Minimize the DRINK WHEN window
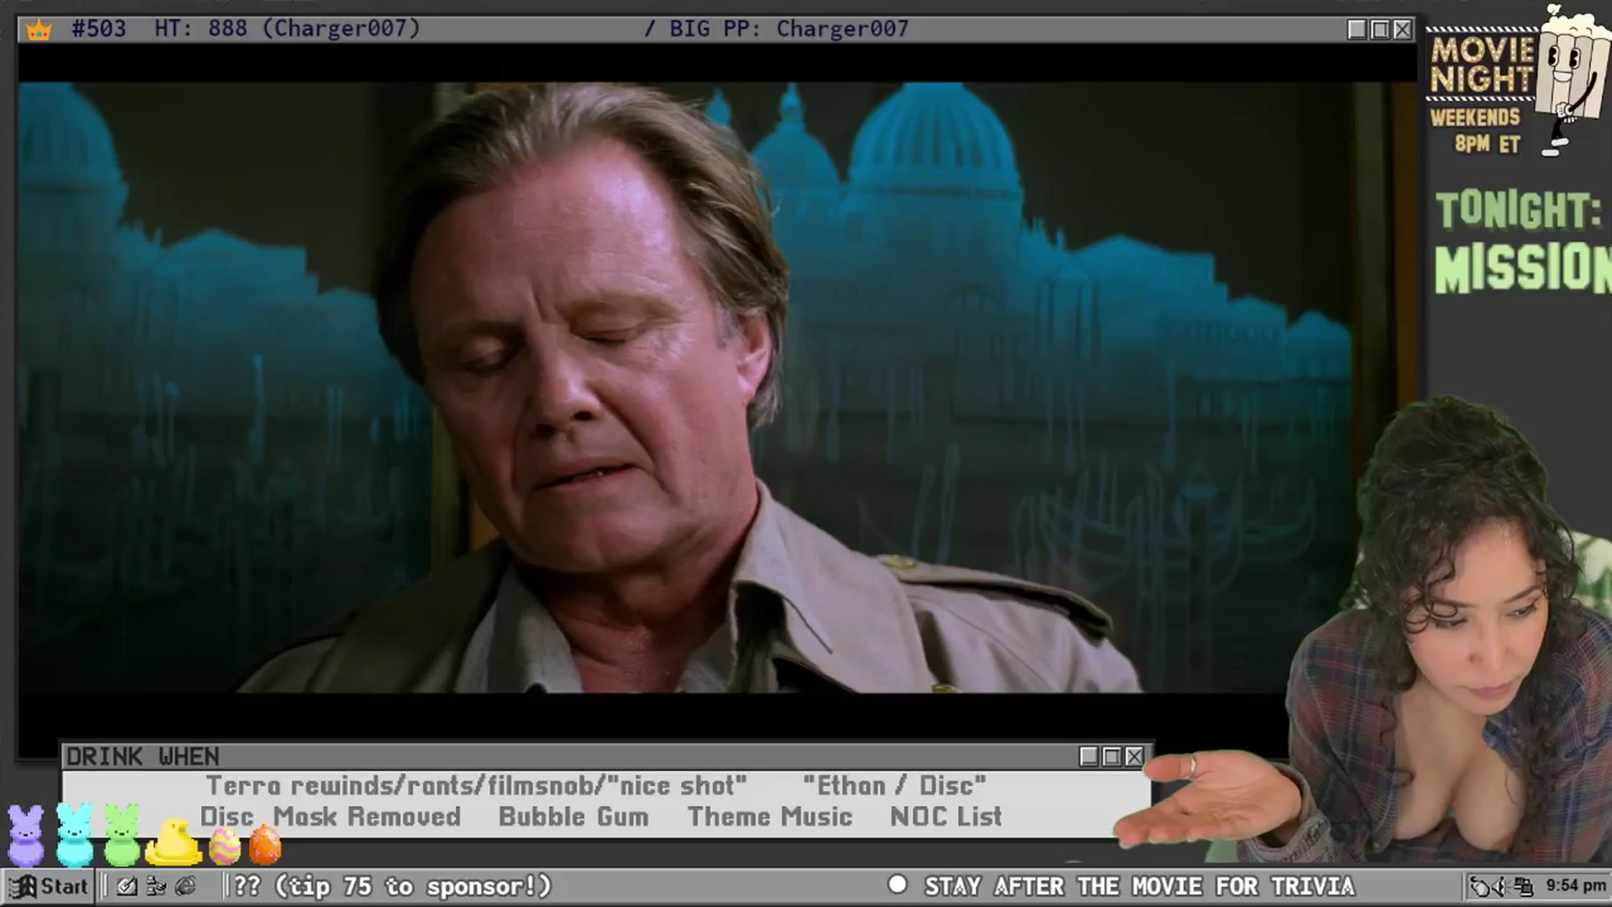Viewport: 1612px width, 907px height. point(1089,757)
